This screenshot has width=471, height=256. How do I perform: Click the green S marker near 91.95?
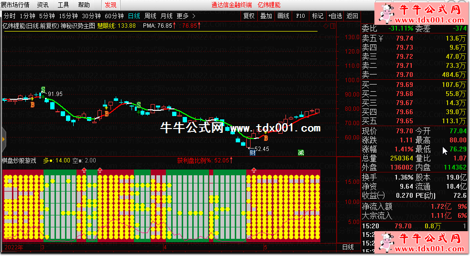pos(43,89)
